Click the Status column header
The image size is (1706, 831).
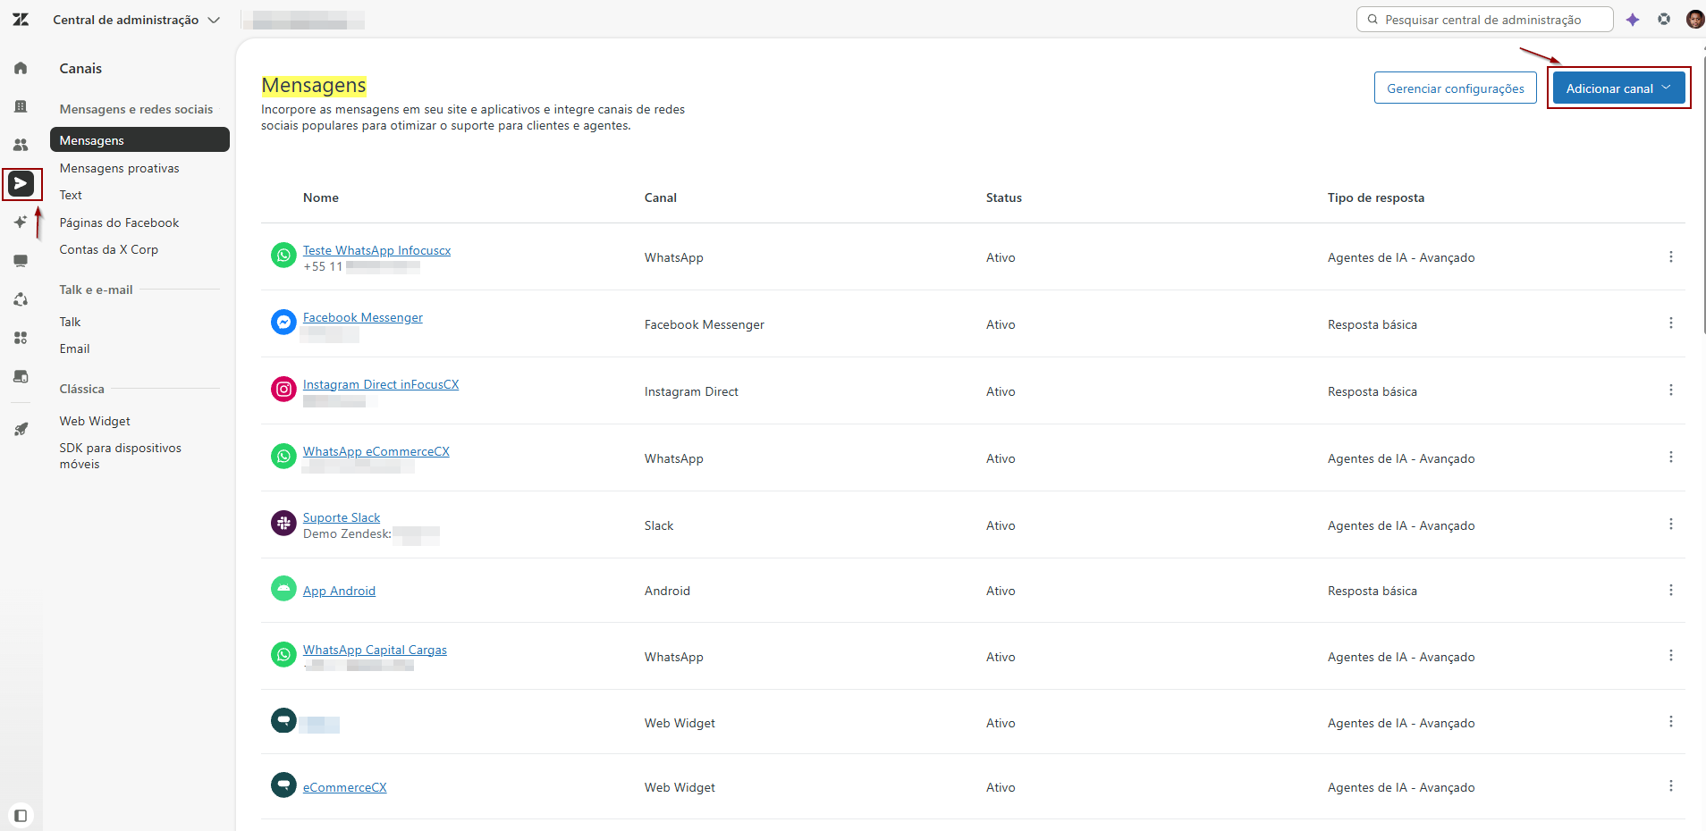[1003, 197]
